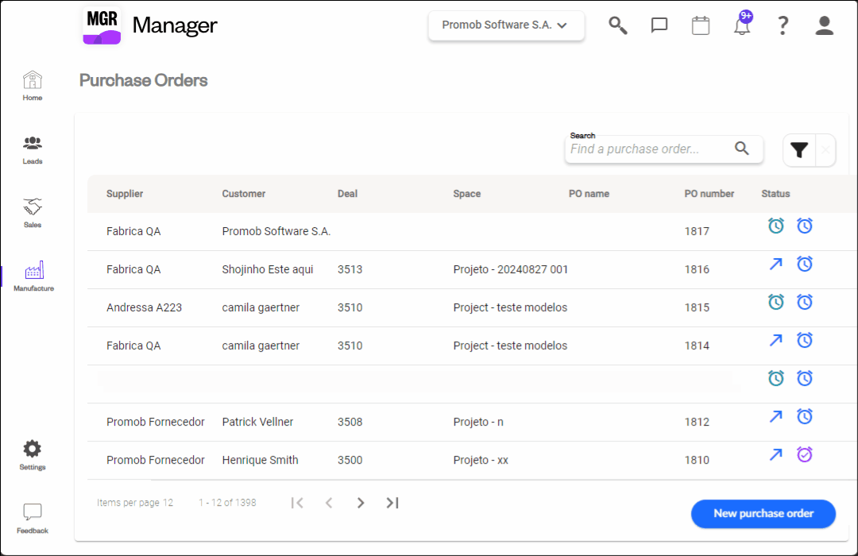Open the chat messages icon
The image size is (858, 556).
pos(659,25)
